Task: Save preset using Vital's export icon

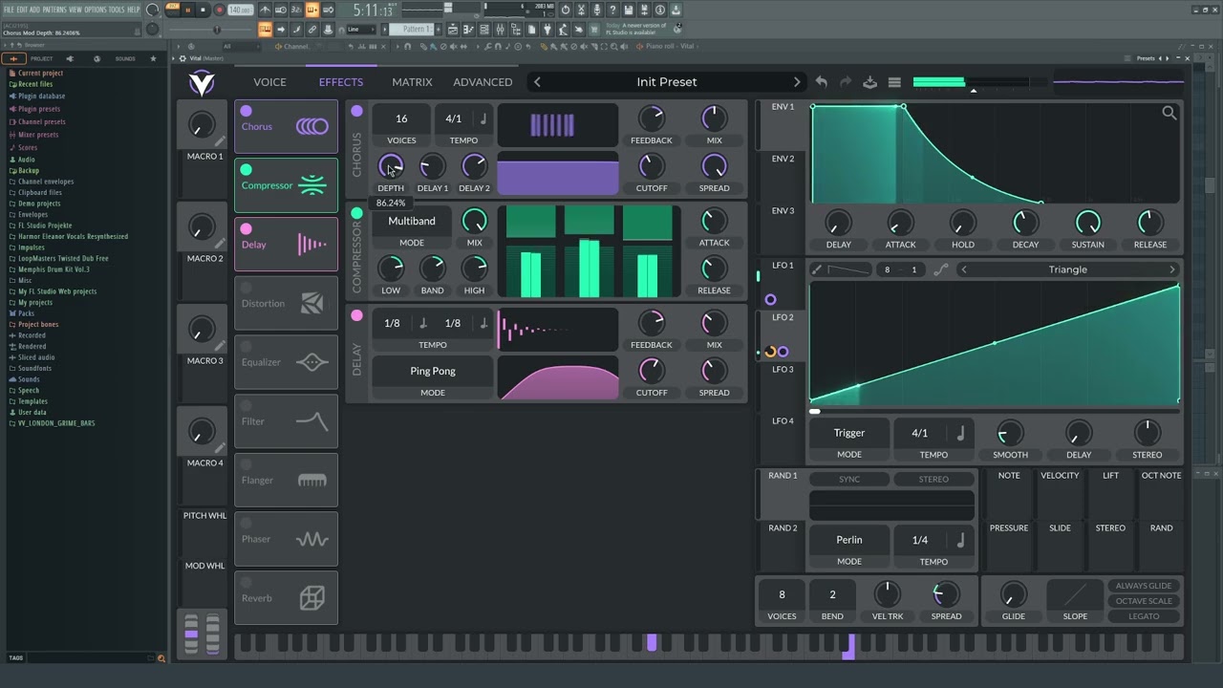Action: (x=870, y=82)
